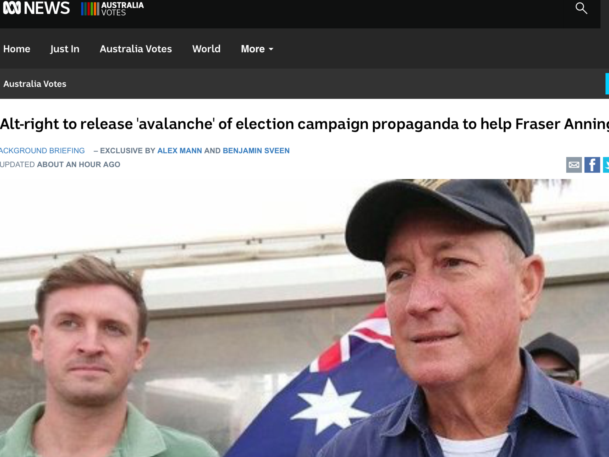Open the World news section
Image resolution: width=609 pixels, height=457 pixels.
(206, 49)
